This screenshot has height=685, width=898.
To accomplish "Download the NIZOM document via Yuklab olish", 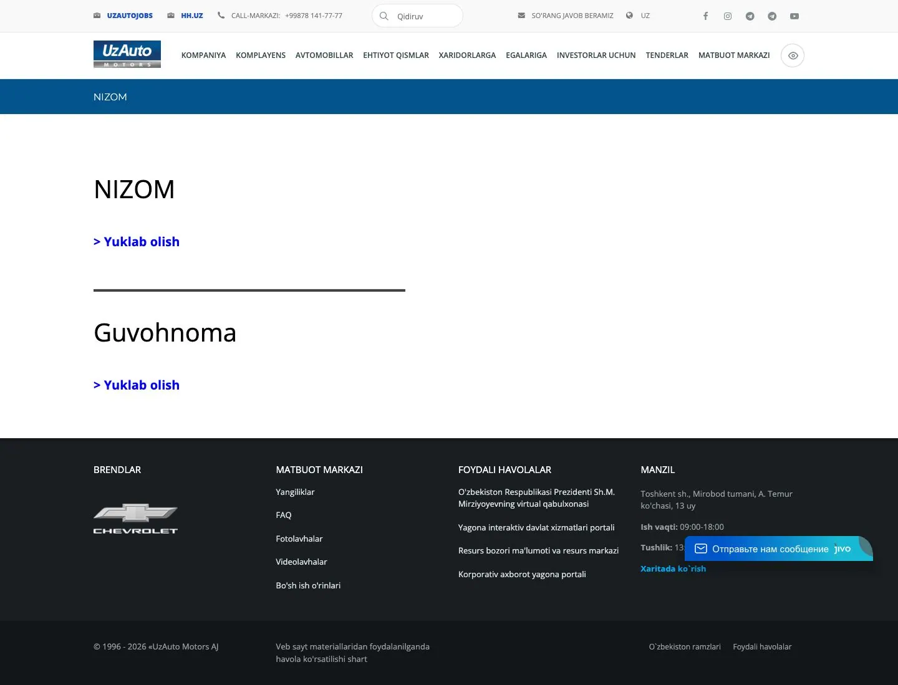I will pos(137,242).
